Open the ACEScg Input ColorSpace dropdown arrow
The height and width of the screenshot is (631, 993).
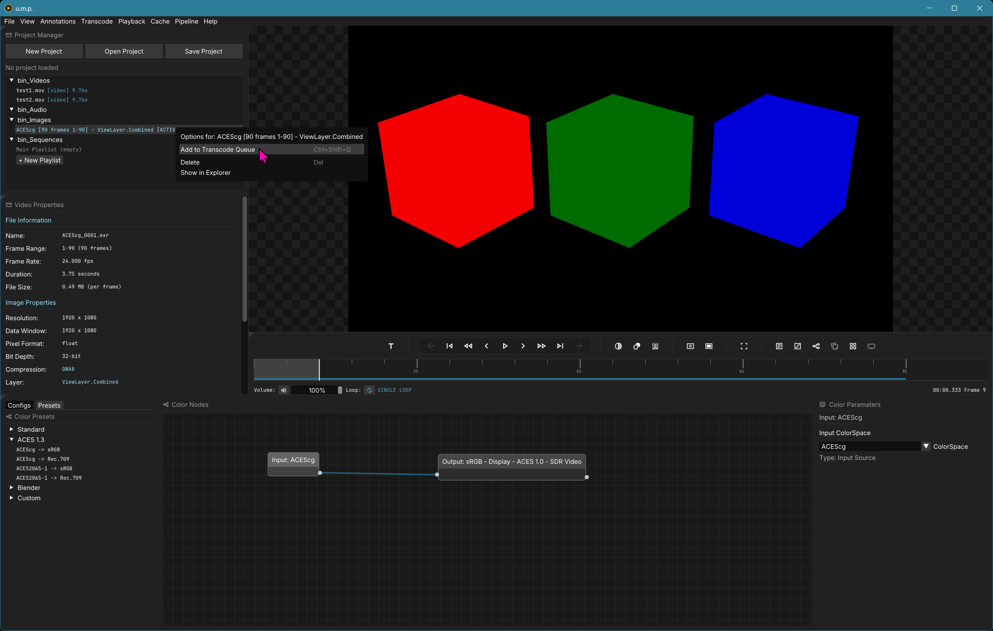click(x=926, y=446)
